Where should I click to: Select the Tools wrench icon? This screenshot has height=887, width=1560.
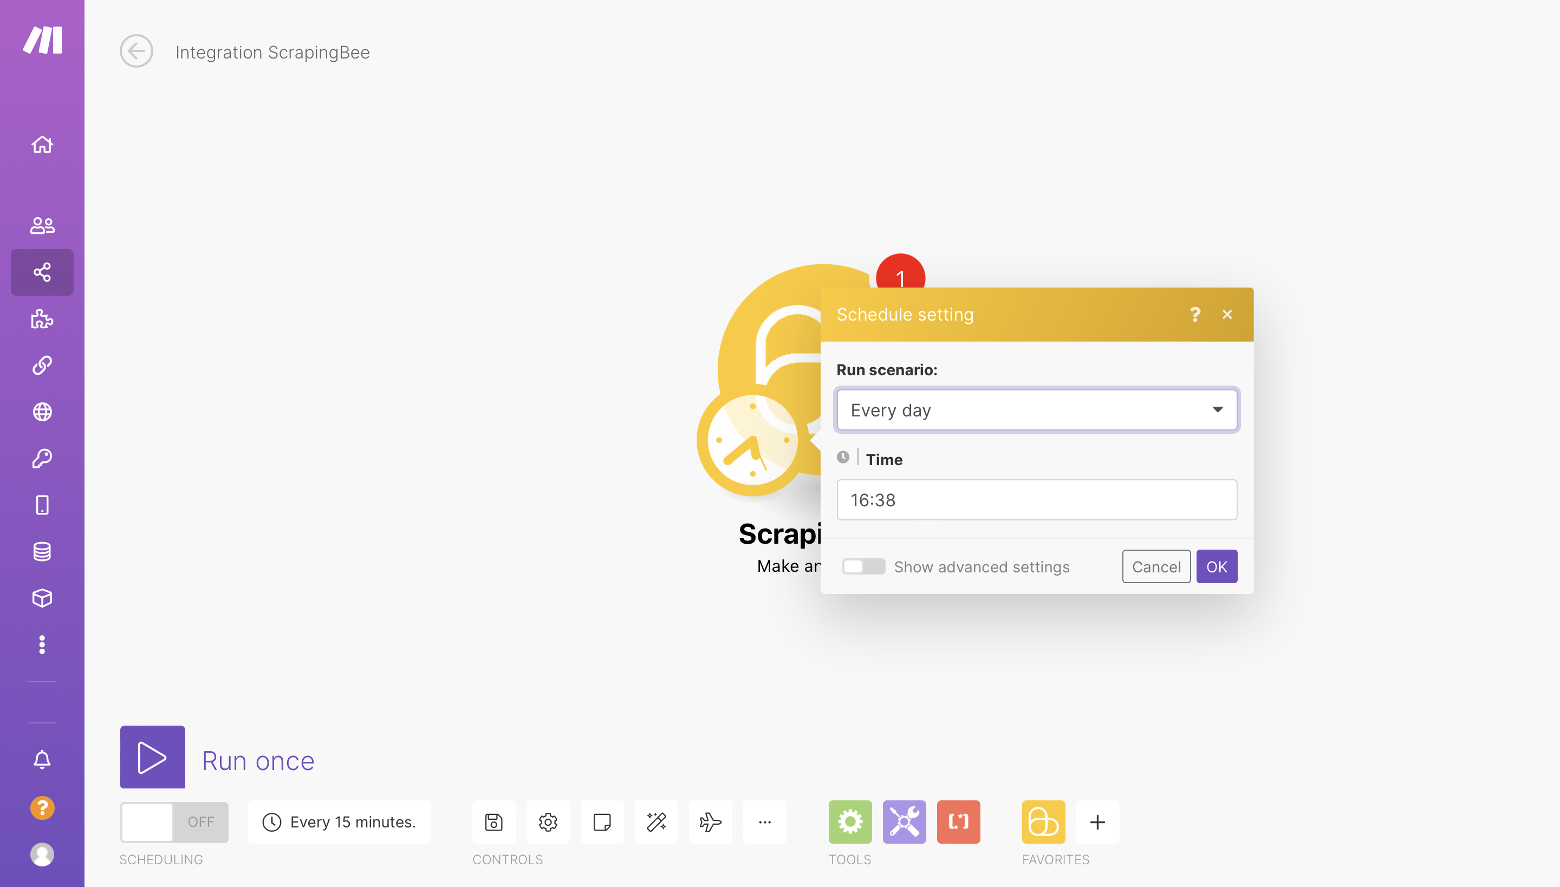(x=903, y=820)
